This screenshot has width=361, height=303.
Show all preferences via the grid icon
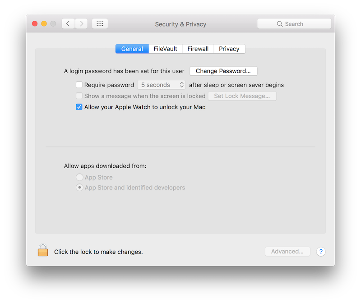pyautogui.click(x=100, y=24)
